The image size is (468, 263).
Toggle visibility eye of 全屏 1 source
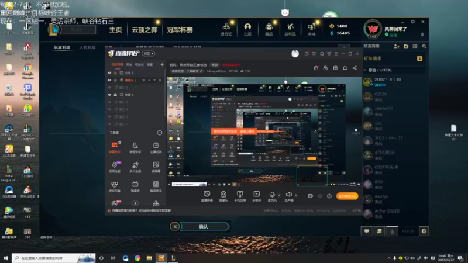coord(109,95)
